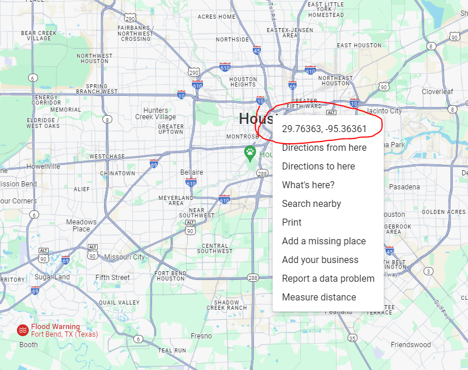Choose Report a data problem
This screenshot has height=370, width=468.
tap(328, 278)
